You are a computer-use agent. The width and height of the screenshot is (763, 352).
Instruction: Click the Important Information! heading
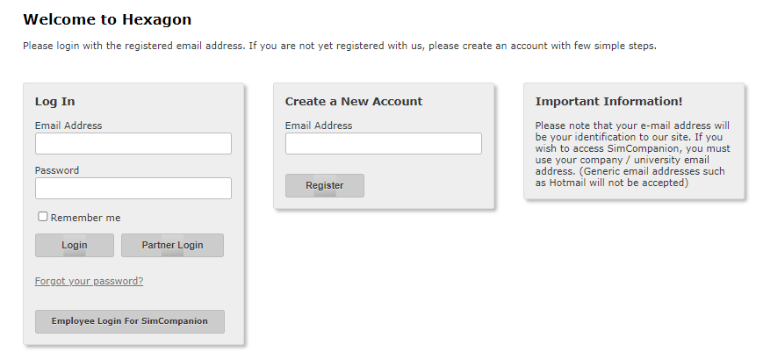[608, 102]
